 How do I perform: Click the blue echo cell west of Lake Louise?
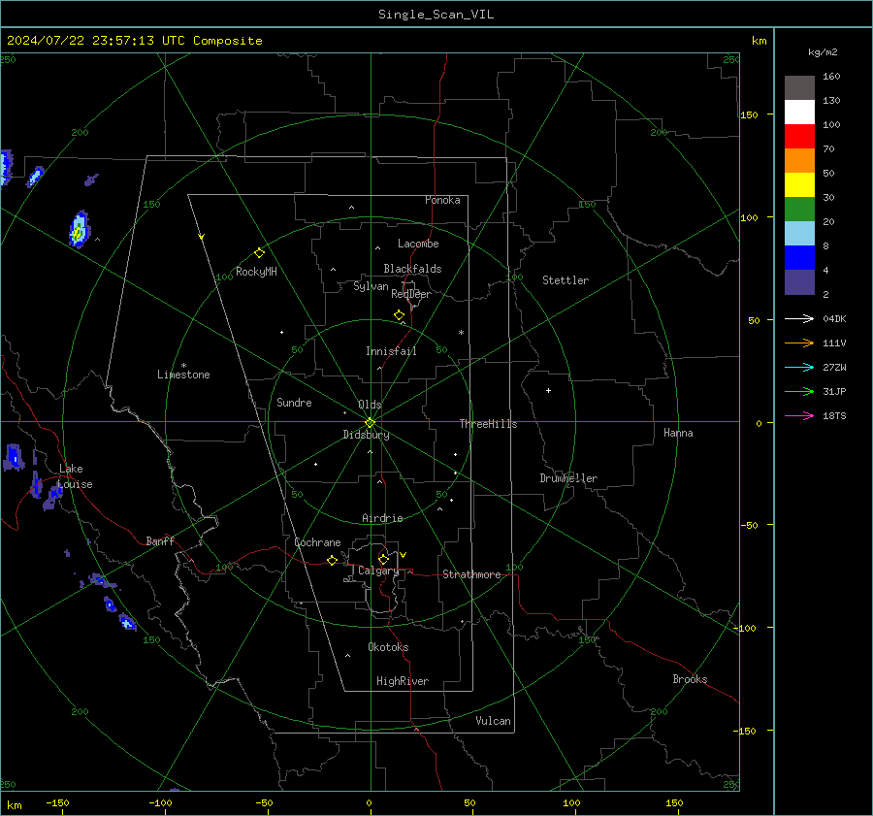click(14, 457)
